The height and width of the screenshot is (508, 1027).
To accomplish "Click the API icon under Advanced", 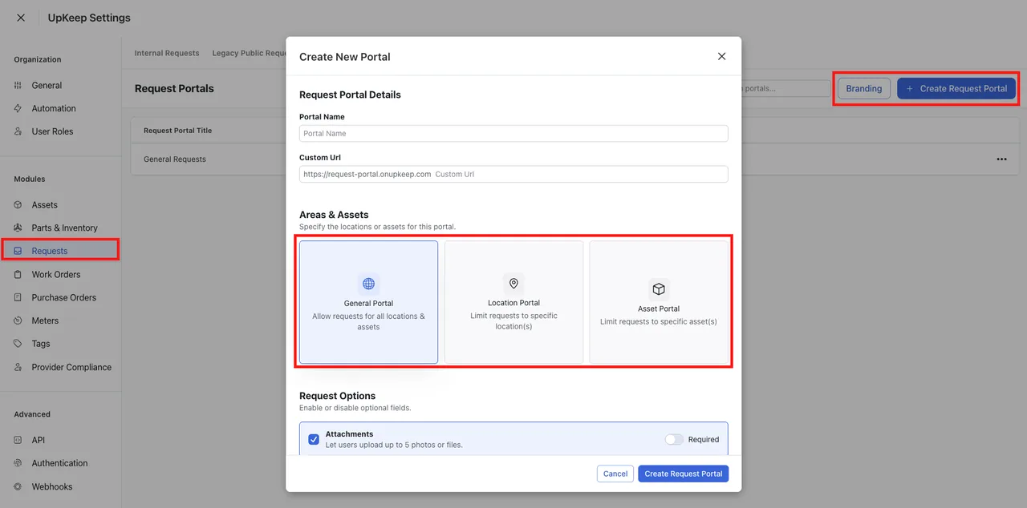I will (x=18, y=440).
